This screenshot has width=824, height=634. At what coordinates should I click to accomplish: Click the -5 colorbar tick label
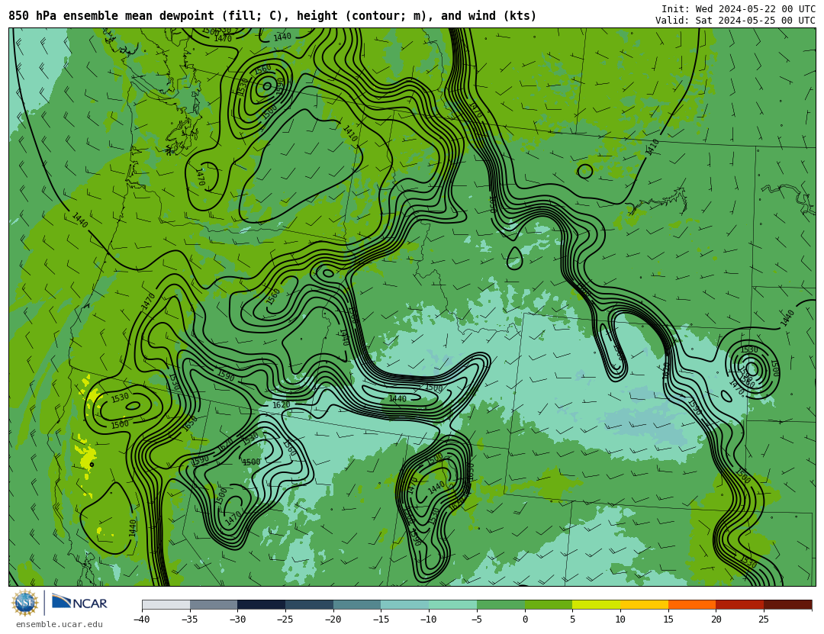tap(476, 620)
